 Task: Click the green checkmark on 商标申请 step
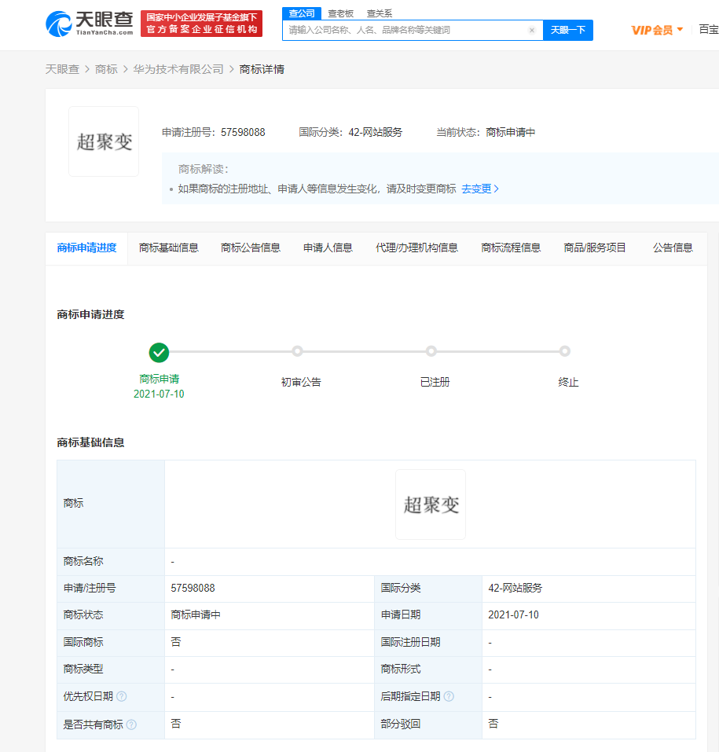click(159, 352)
